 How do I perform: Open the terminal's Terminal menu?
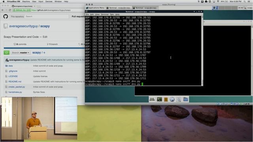104,14
